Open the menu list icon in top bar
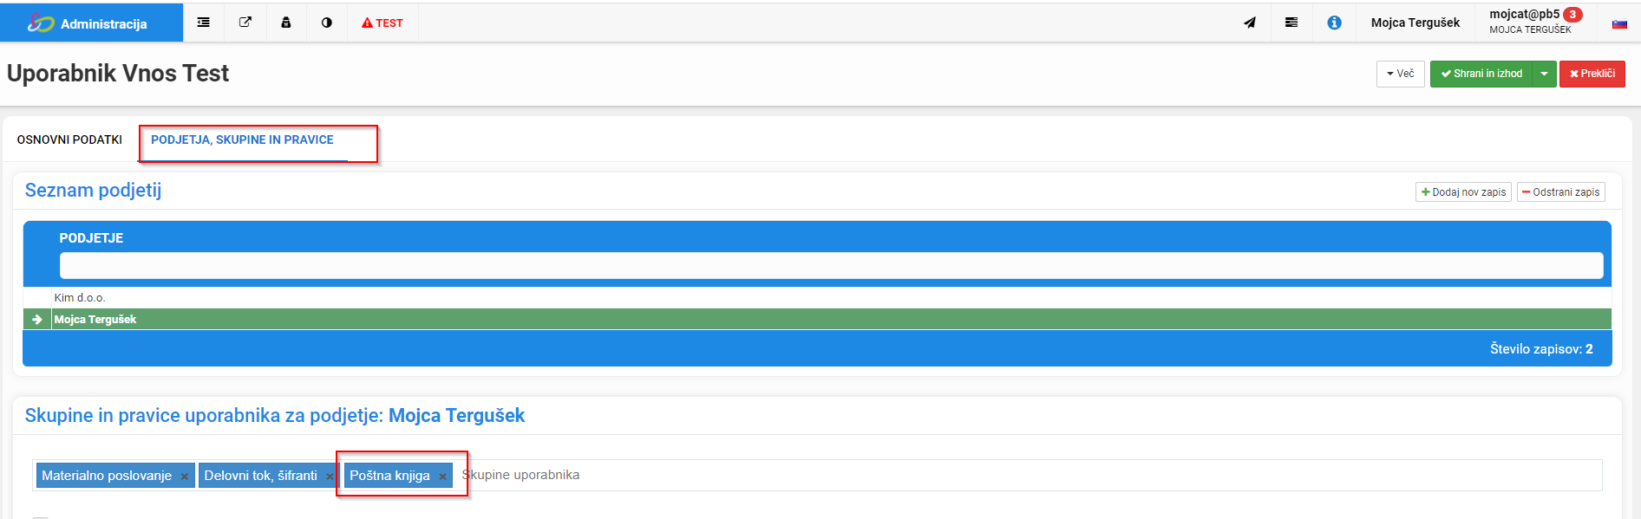Screen dimensions: 1641x519 pos(203,23)
